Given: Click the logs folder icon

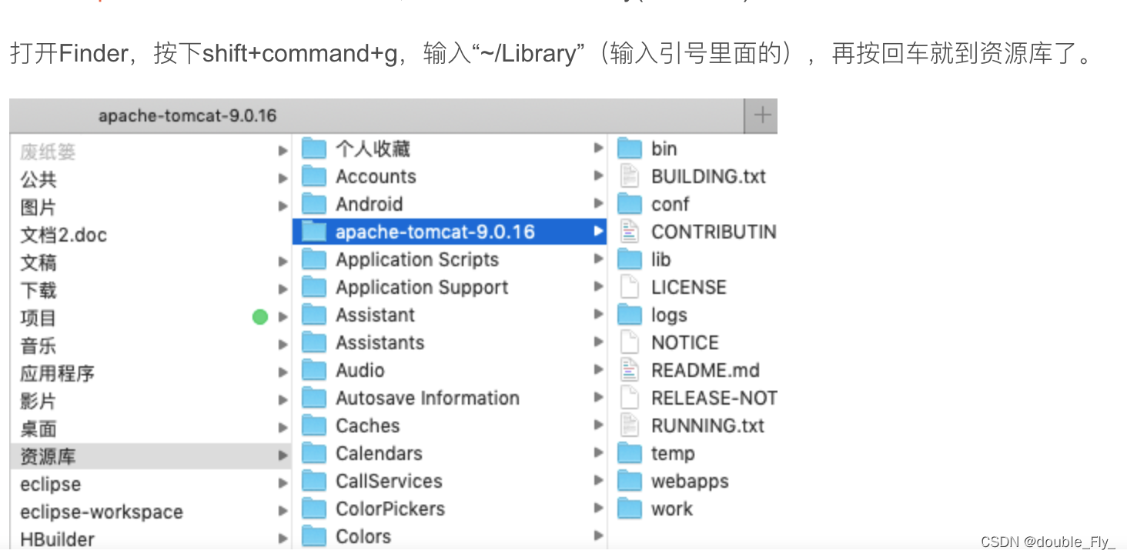Looking at the screenshot, I should [630, 315].
